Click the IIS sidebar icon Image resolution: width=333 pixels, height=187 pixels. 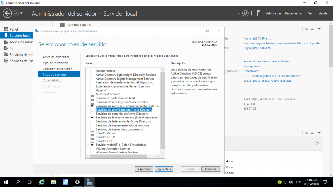pyautogui.click(x=6, y=48)
